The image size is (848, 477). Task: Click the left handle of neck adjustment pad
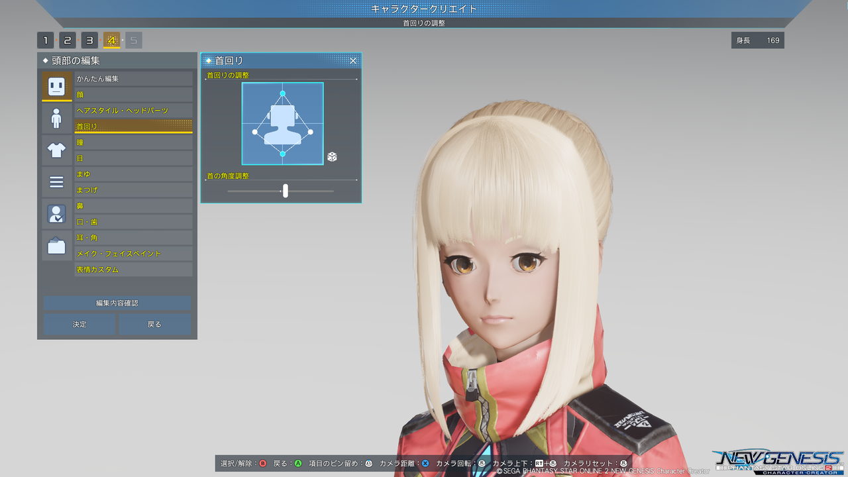coord(255,132)
